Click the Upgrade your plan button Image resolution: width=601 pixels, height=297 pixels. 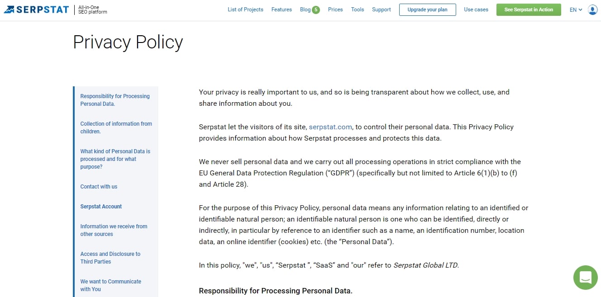click(x=427, y=9)
